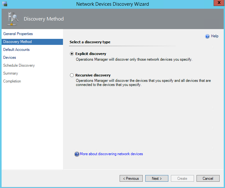Choose the Recursive discovery option
The width and height of the screenshot is (225, 188).
tap(72, 75)
